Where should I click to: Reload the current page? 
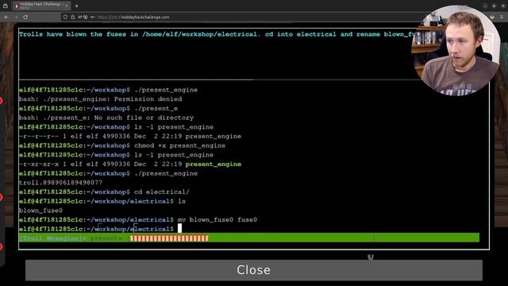pos(25,17)
